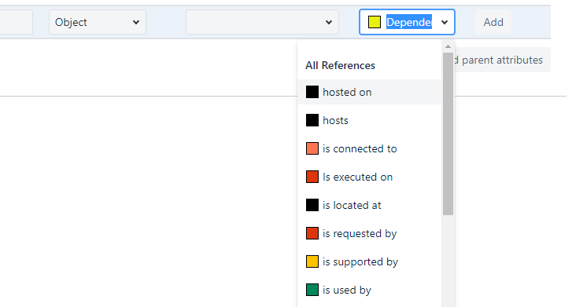
Task: Click the reference list scrollbar thumb
Action: pyautogui.click(x=448, y=133)
